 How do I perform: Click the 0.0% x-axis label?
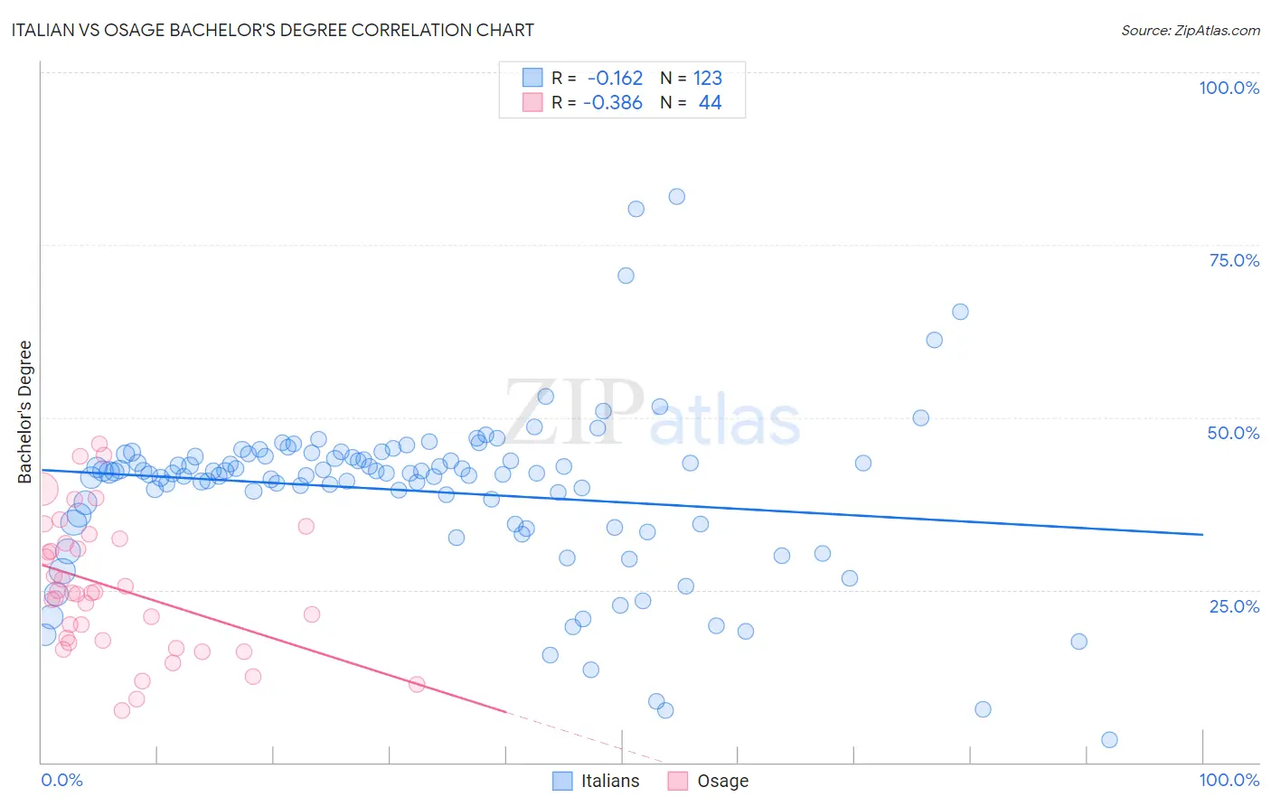pyautogui.click(x=61, y=780)
